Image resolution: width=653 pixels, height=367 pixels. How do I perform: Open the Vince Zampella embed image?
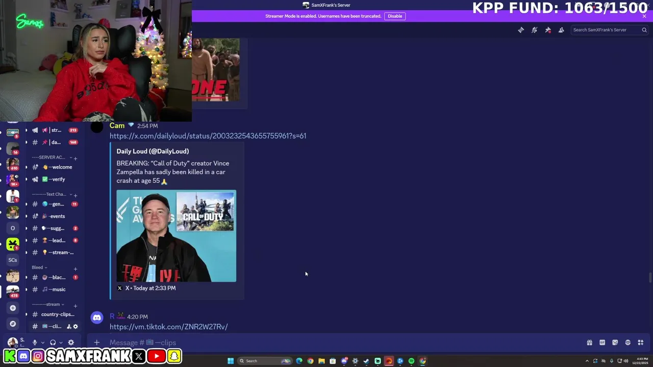(x=176, y=236)
